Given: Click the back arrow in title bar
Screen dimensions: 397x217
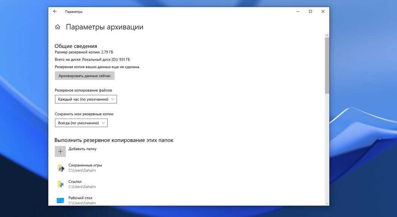Looking at the screenshot, I should point(55,12).
